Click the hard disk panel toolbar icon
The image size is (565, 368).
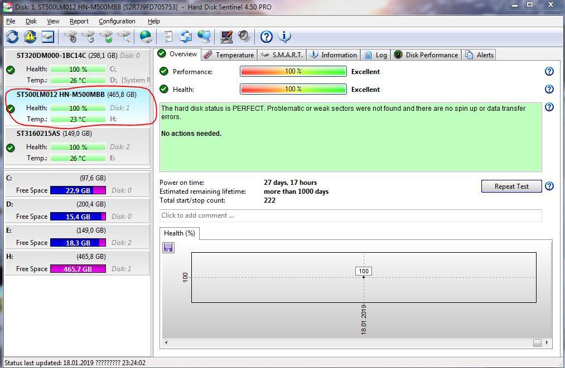pos(48,37)
